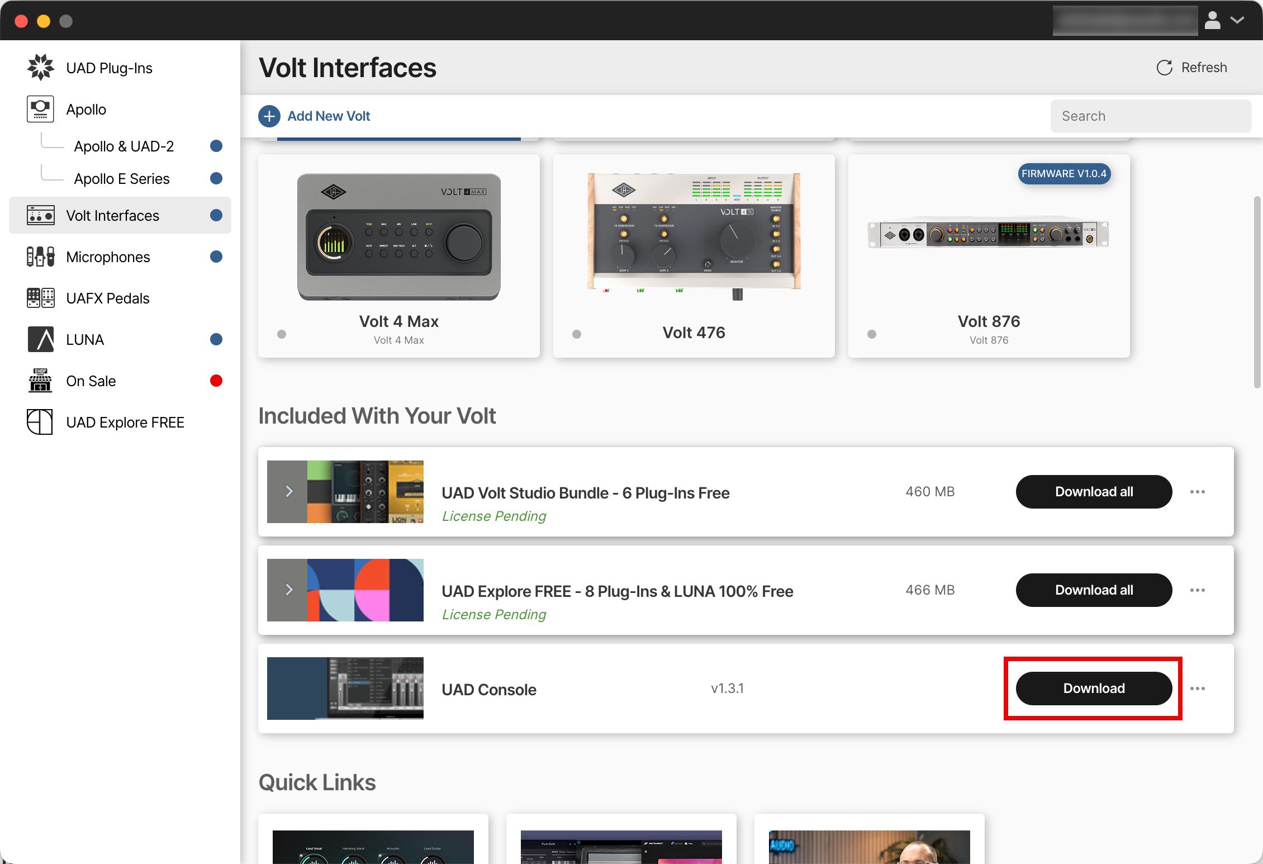Open the account dropdown chevron
Screen dimensions: 1263x864
[1237, 20]
